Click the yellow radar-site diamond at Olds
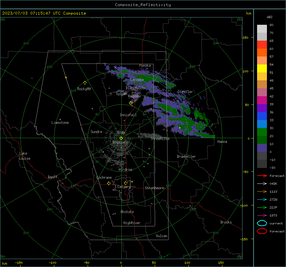 [121, 138]
